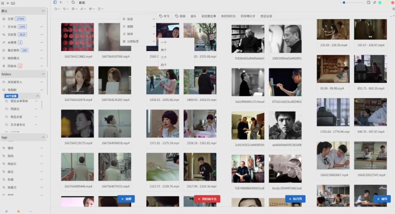This screenshot has width=395, height=214.
Task: Collapse the 46个目录 subfolder list
Action: pyautogui.click(x=38, y=96)
